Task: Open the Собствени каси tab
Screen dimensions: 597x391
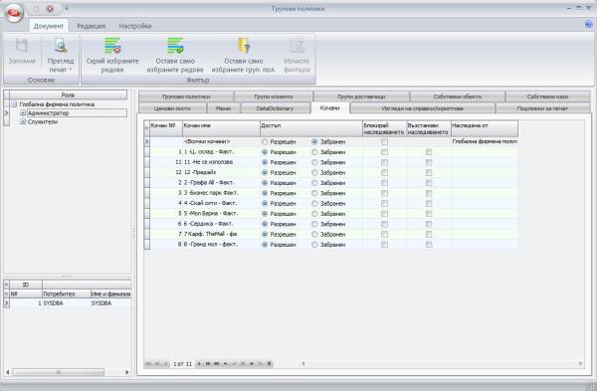Action: coord(548,97)
